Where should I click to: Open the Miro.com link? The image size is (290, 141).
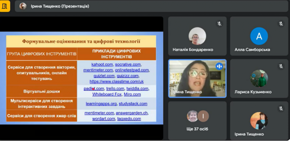click(x=132, y=94)
